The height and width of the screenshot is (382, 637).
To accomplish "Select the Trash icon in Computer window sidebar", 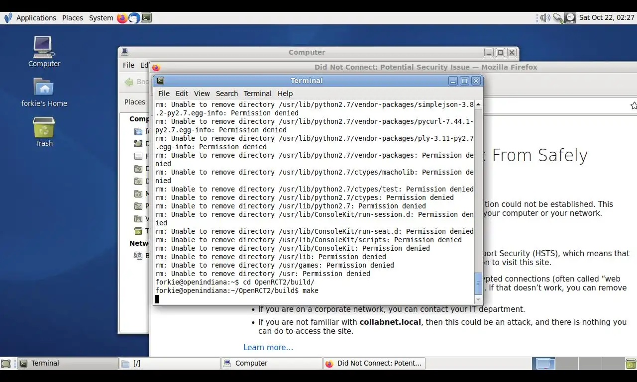I will point(138,231).
